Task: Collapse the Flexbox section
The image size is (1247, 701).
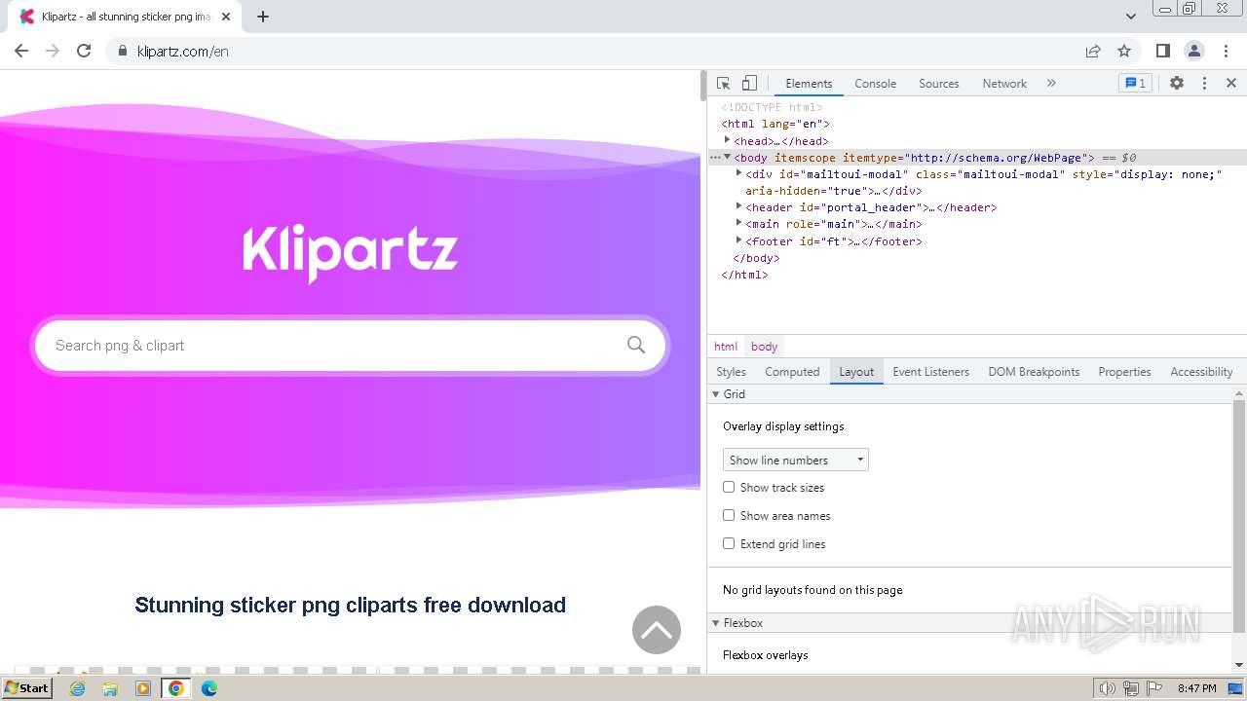Action: 716,623
